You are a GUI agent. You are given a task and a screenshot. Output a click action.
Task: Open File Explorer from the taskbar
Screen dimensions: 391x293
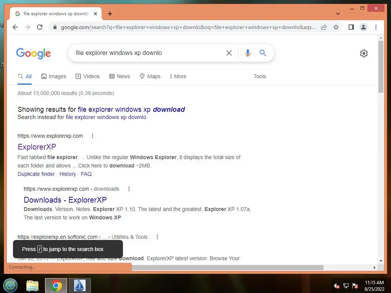[32, 285]
